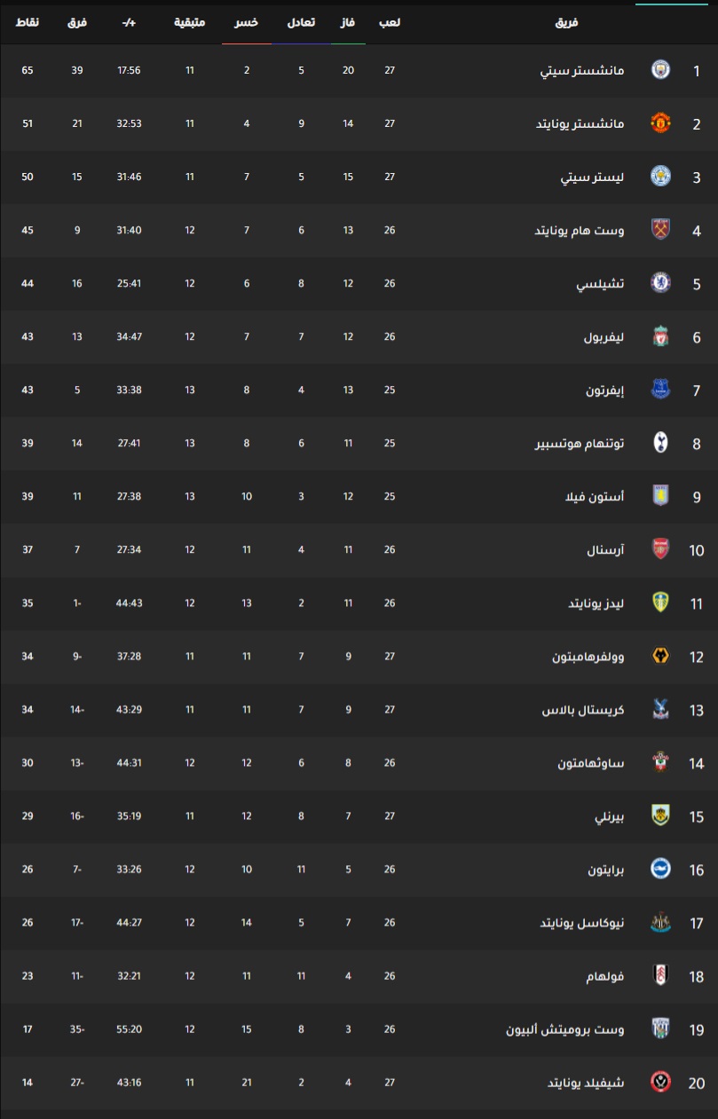Select the Tottenham Hotspur crest icon
This screenshot has height=1119, width=718.
660,443
